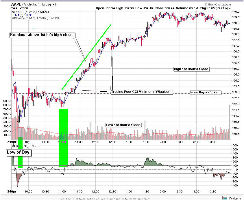Select the 'Low 1st Hour's Close' label
Image resolution: width=244 pixels, height=200 pixels.
click(x=123, y=125)
